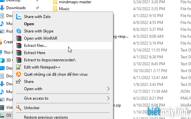This screenshot has height=119, width=191.
Task: Click the Videos film icon in sidebar
Action: (x=2, y=108)
